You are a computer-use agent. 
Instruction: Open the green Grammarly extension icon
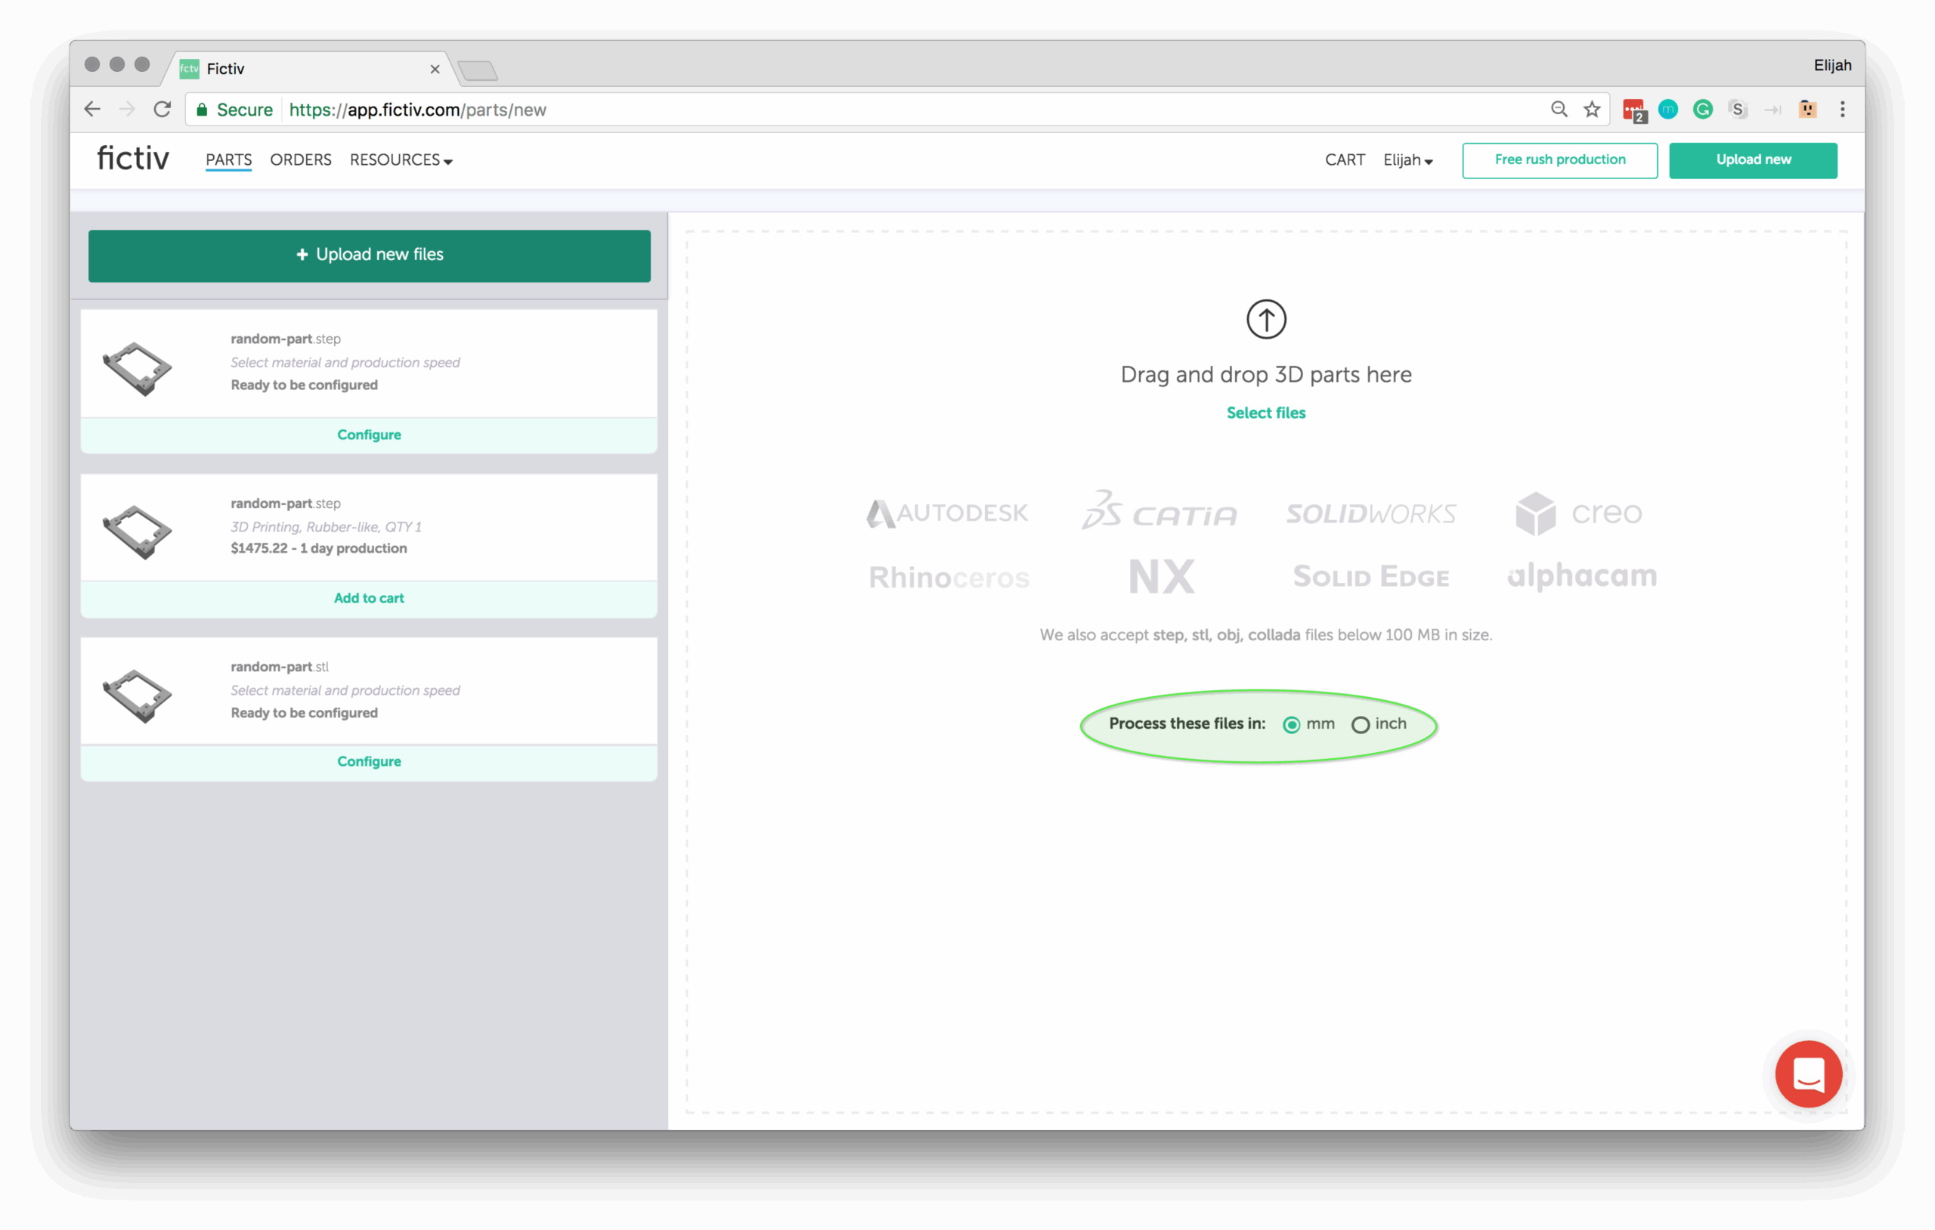pos(1703,110)
